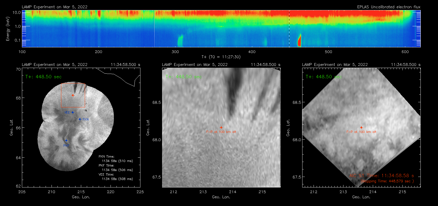
Task: Click the blue FKN station marker
Action: coord(80,119)
